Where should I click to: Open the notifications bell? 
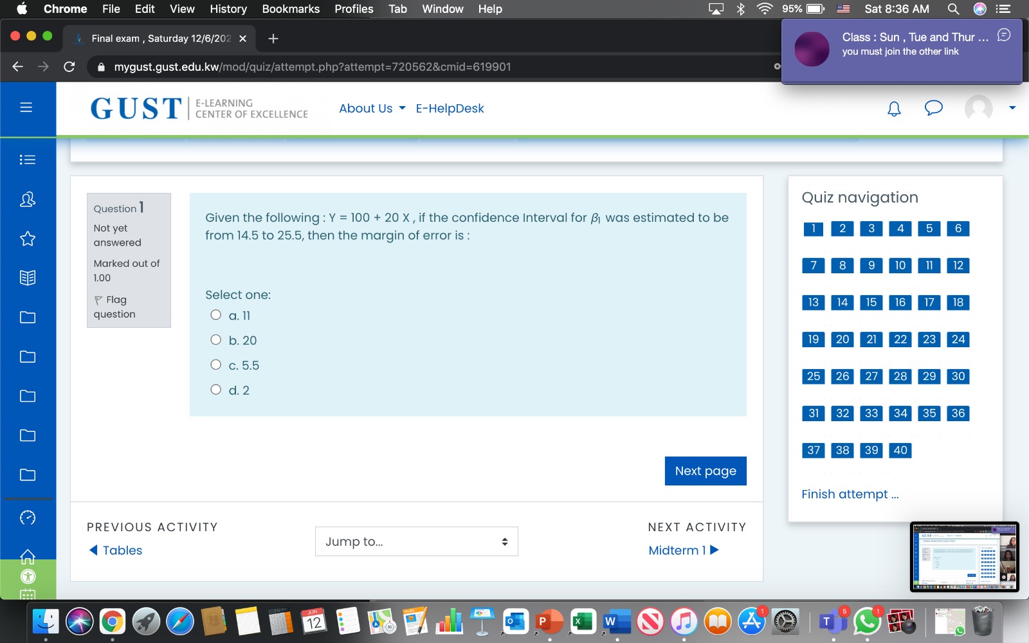tap(894, 109)
